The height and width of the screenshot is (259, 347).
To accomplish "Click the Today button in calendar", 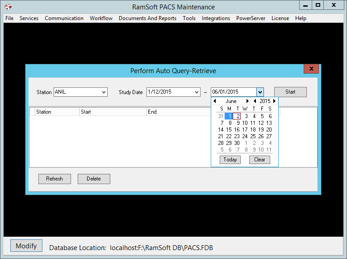I will click(230, 160).
